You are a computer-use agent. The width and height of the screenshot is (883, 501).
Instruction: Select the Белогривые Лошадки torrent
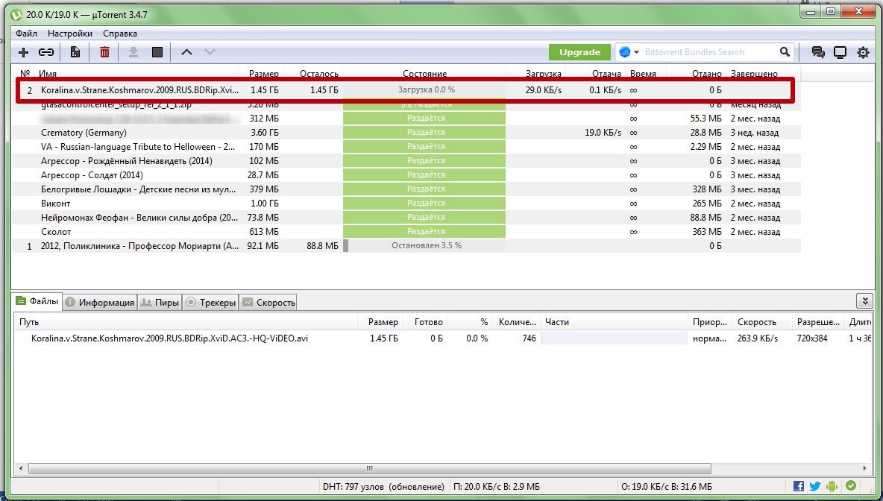pos(406,189)
